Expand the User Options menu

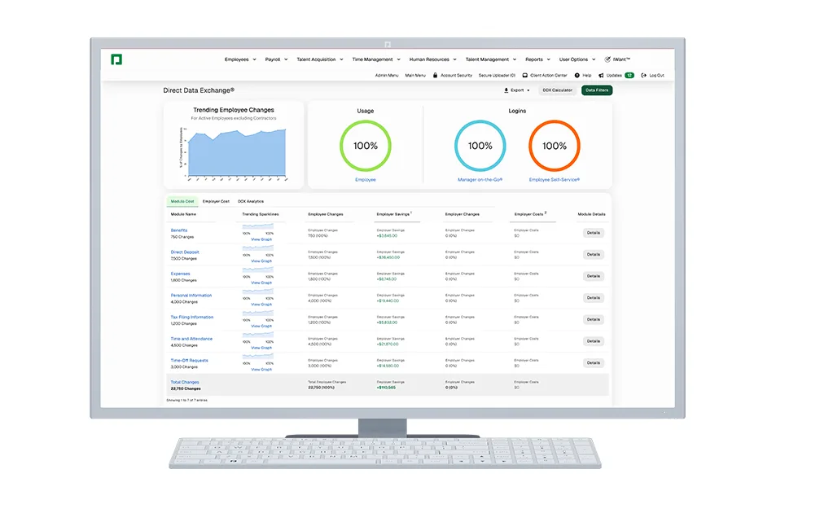[x=577, y=59]
